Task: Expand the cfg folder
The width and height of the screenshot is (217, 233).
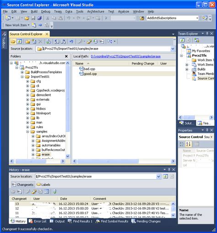Action: [27, 81]
